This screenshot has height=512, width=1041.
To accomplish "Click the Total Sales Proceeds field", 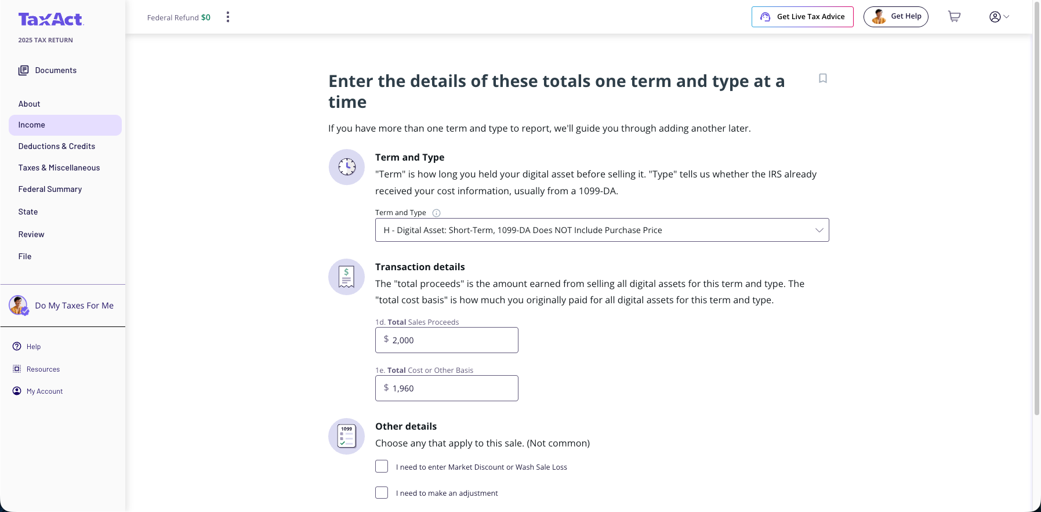I will (447, 340).
